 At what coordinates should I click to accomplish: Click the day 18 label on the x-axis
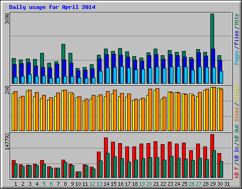(x=135, y=184)
